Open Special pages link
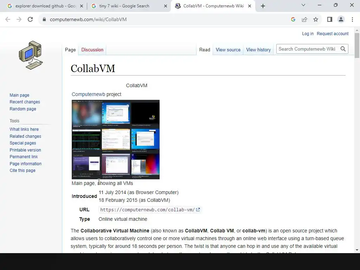This screenshot has height=270, width=360. 23,143
